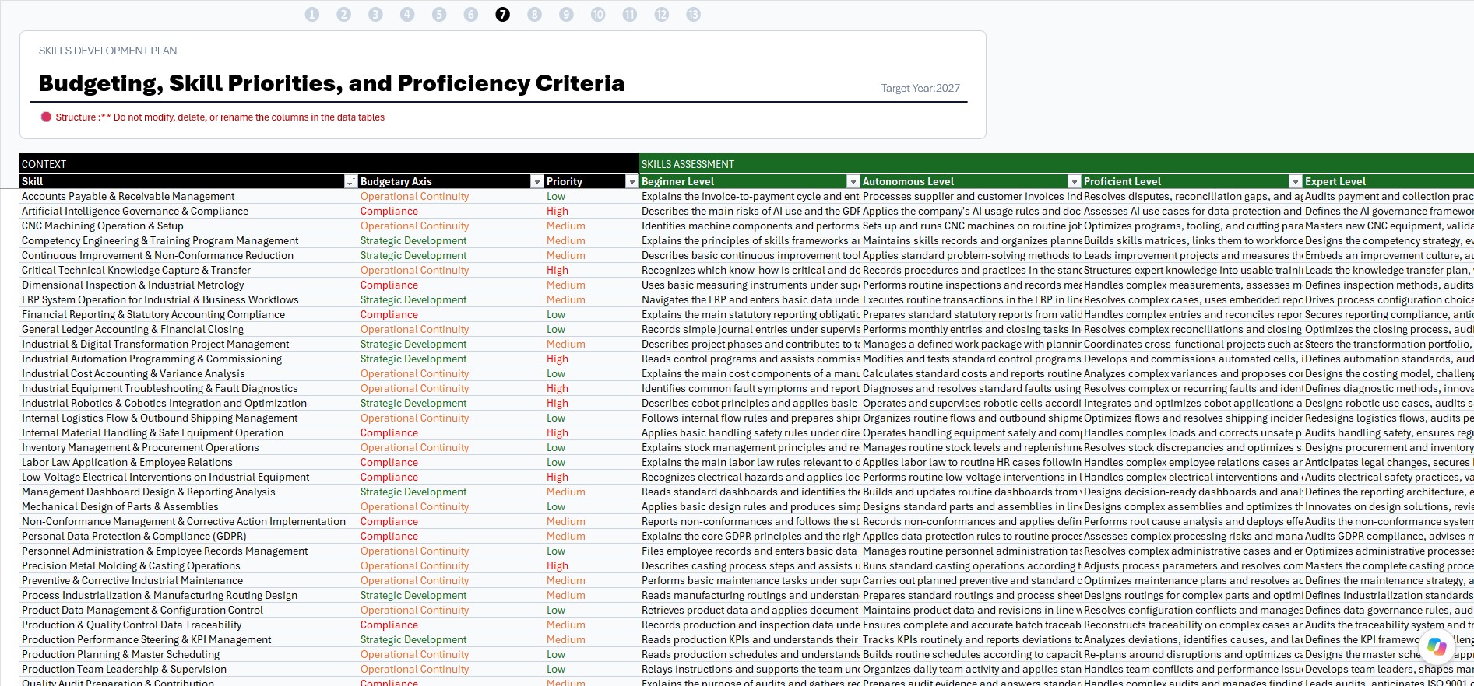Navigate to step 5 circle
Screen dimensions: 1474x686
coord(439,15)
